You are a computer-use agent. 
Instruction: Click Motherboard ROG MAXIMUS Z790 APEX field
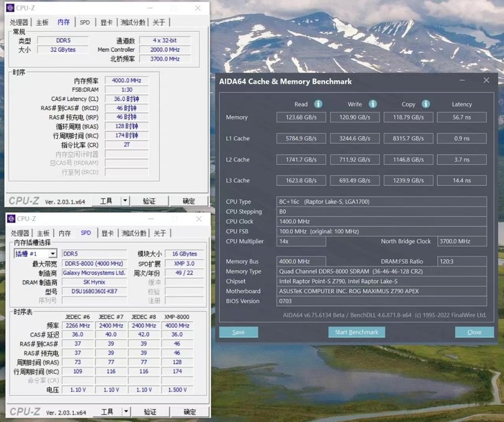[382, 291]
